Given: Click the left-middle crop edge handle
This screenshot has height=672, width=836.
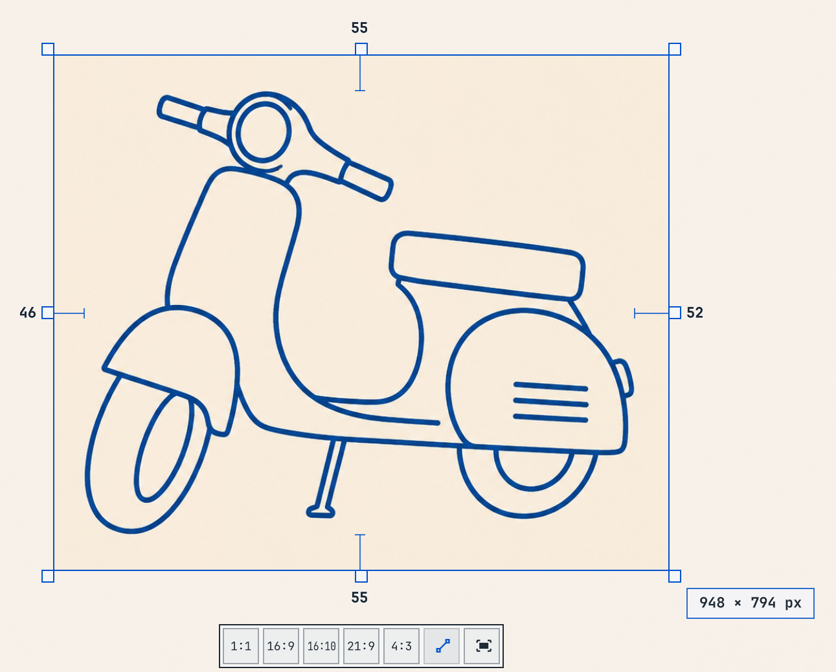Looking at the screenshot, I should tap(48, 313).
